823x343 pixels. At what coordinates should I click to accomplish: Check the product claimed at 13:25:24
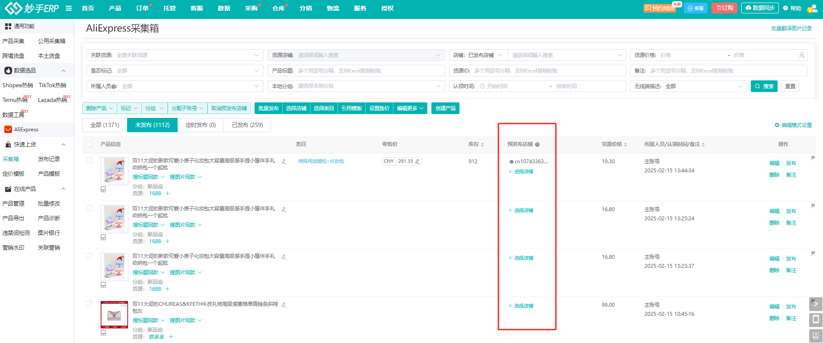89,208
